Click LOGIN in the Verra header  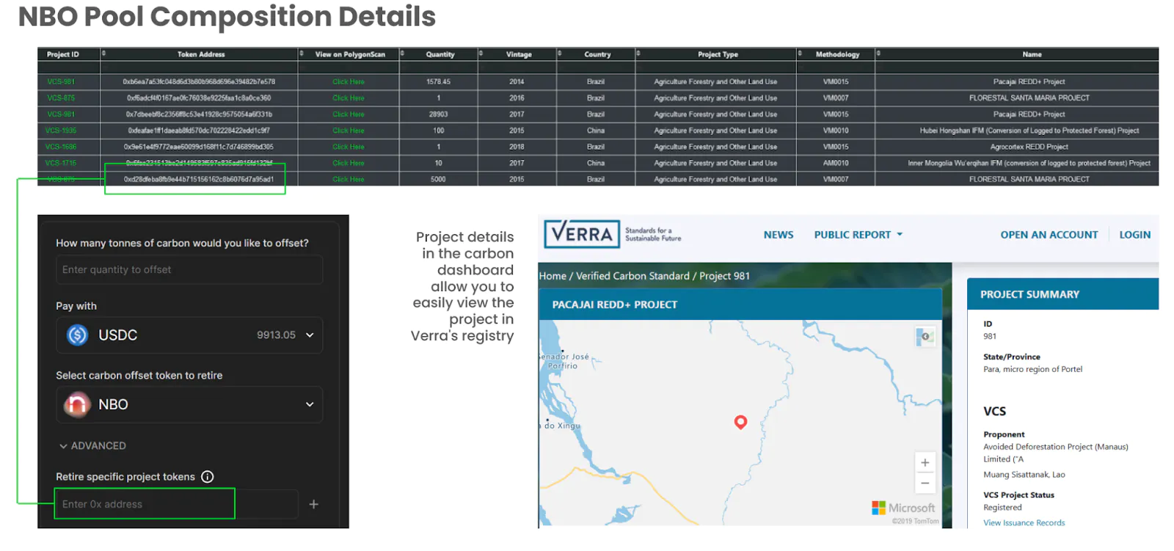[1134, 235]
